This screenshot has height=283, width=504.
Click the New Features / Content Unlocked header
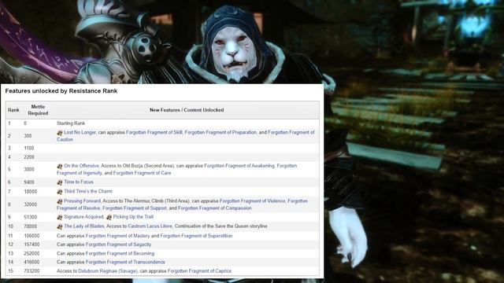[x=187, y=110]
